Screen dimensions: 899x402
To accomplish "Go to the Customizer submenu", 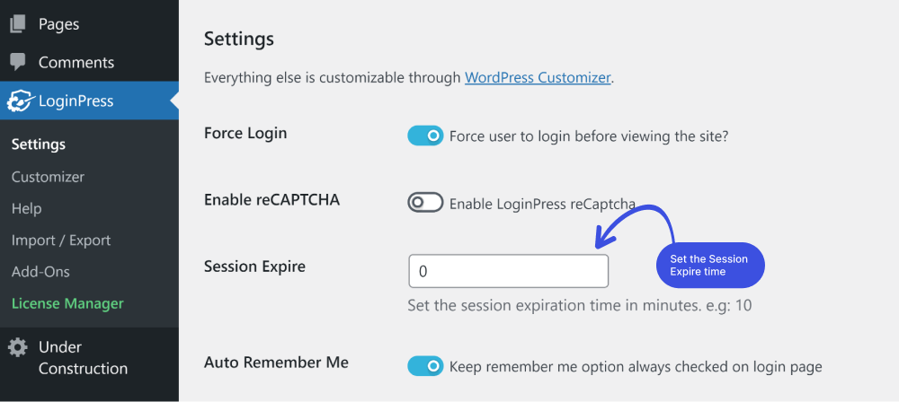I will (x=48, y=177).
